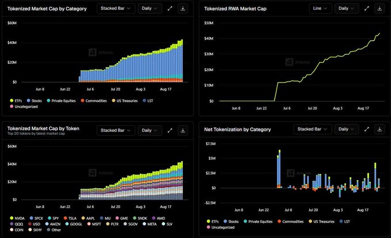Toggle the USO token legend entry
This screenshot has width=391, height=238.
click(34, 224)
